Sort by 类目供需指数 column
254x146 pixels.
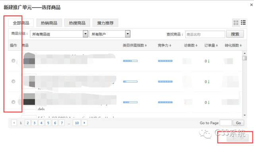click(x=135, y=45)
